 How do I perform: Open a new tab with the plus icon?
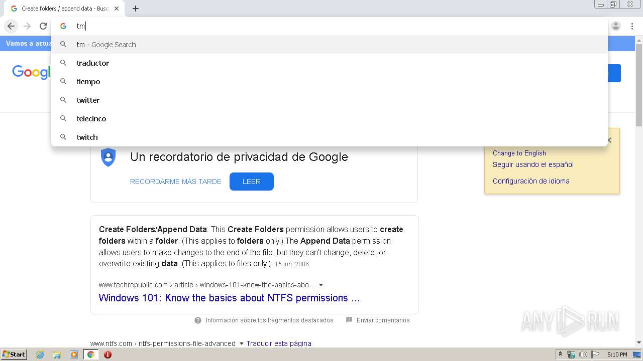point(136,9)
